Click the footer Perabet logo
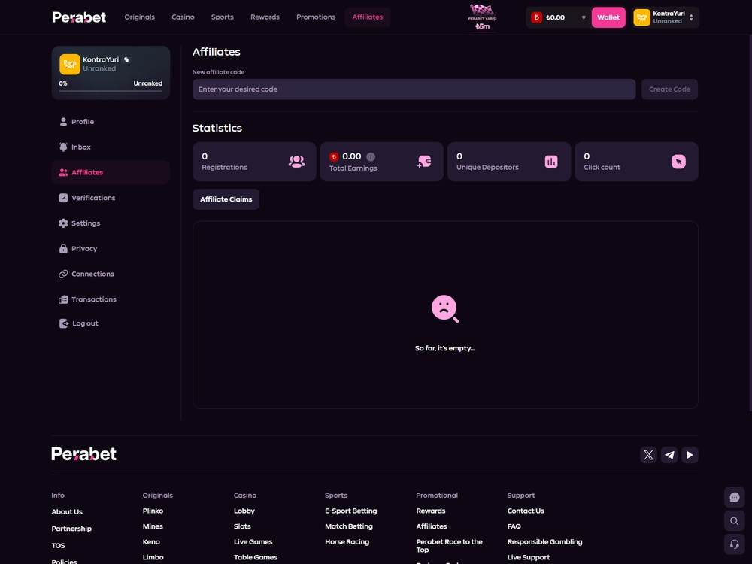This screenshot has width=752, height=564. point(84,453)
